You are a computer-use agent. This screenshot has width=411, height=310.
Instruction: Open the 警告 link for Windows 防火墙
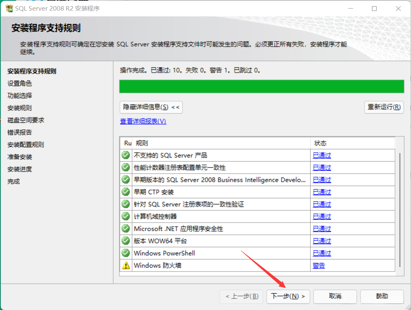pyautogui.click(x=319, y=266)
